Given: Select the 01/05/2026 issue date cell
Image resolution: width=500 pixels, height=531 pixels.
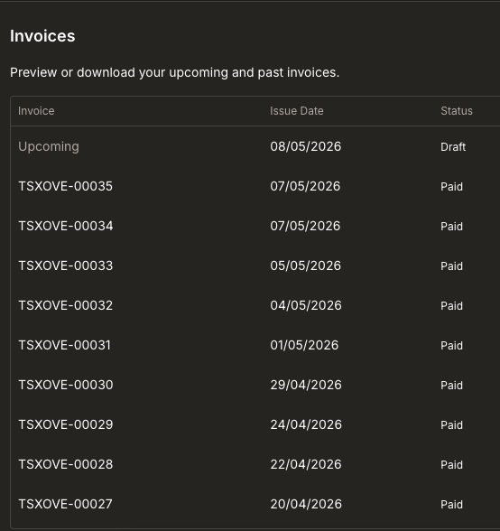Looking at the screenshot, I should pos(304,345).
